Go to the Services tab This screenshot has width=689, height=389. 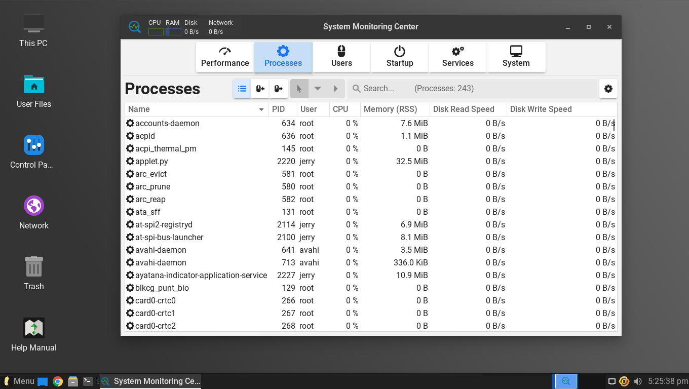tap(458, 57)
